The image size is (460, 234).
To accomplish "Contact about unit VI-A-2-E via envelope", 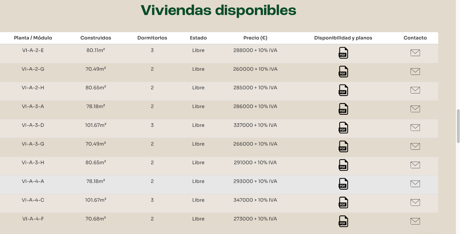I will click(415, 53).
